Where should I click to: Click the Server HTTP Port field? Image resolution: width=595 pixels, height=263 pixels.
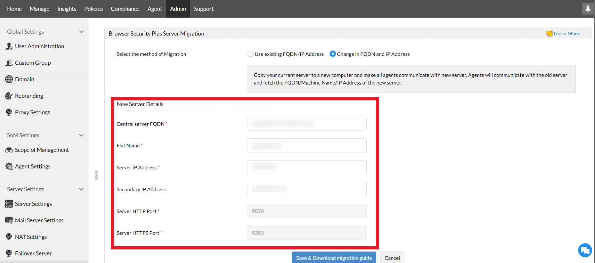(x=307, y=211)
